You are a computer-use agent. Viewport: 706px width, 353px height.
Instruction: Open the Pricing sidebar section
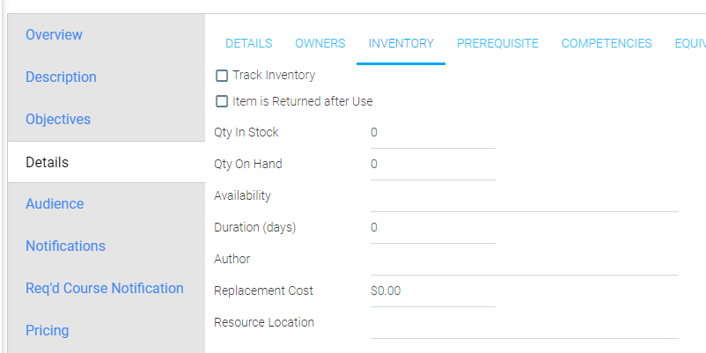click(48, 331)
